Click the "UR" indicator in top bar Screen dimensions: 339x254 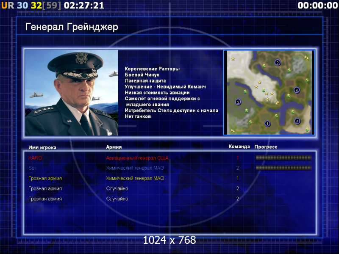pos(8,6)
